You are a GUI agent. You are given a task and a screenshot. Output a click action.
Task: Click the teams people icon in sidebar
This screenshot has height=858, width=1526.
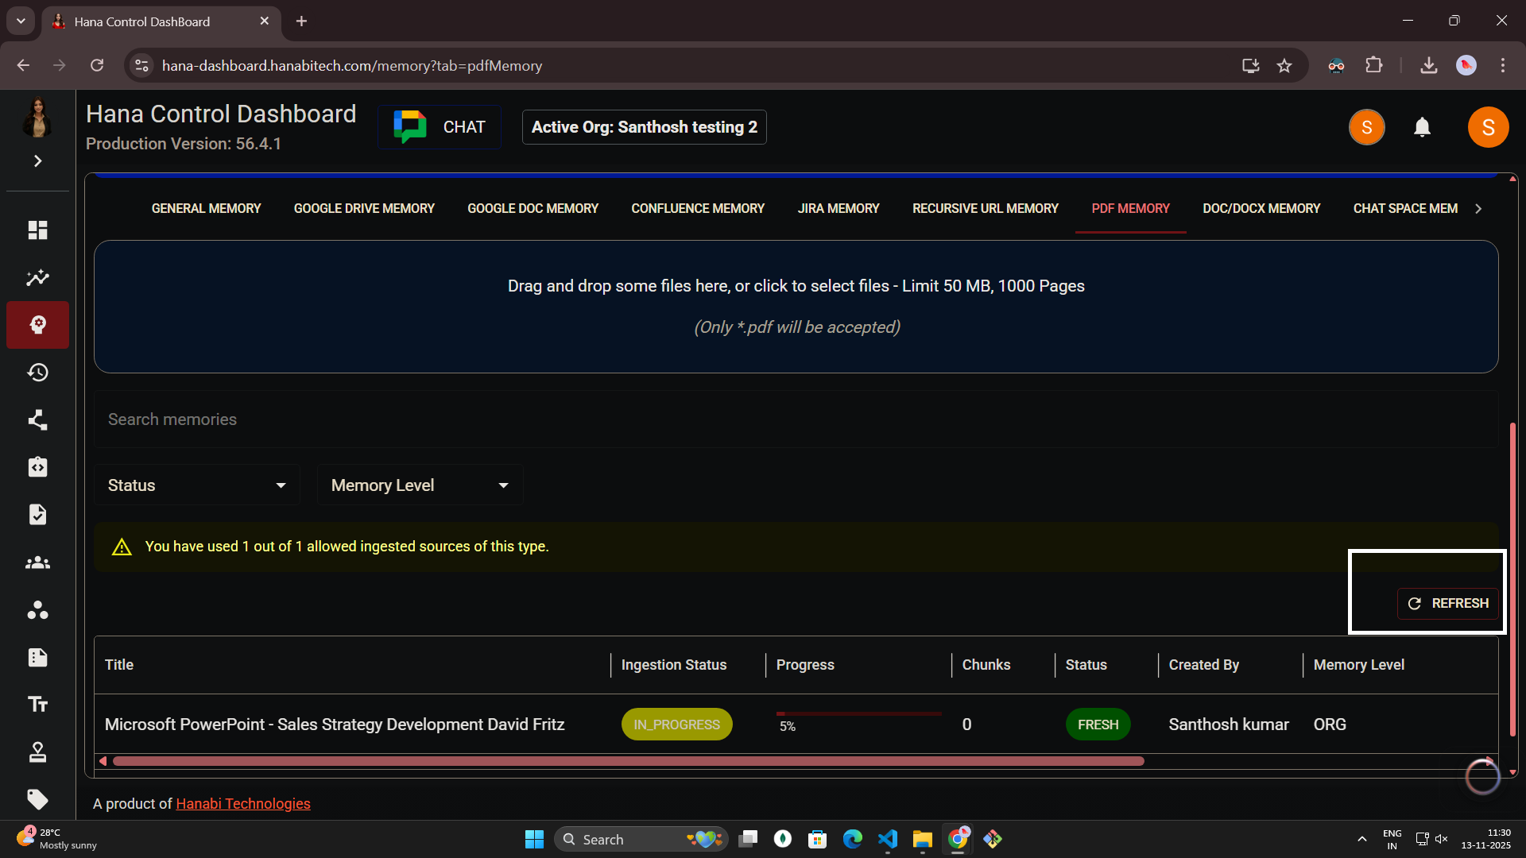(x=37, y=562)
